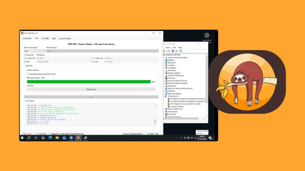The height and width of the screenshot is (171, 305).
Task: Click Device Manager help toolbar icon
Action: pyautogui.click(x=173, y=51)
